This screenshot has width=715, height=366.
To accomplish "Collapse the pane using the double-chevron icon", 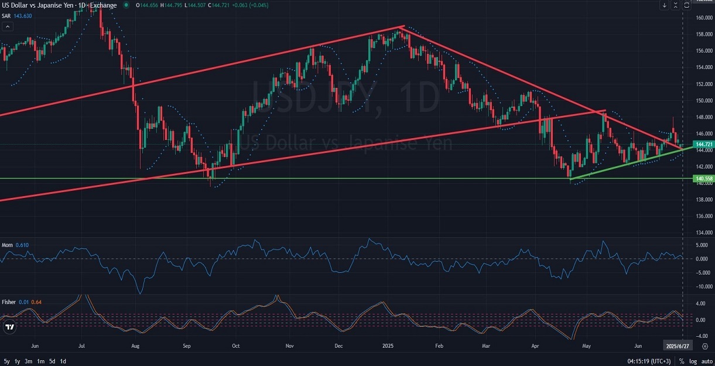I will pyautogui.click(x=676, y=5).
